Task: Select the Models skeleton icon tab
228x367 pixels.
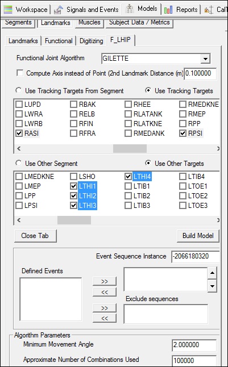Action: pos(129,9)
